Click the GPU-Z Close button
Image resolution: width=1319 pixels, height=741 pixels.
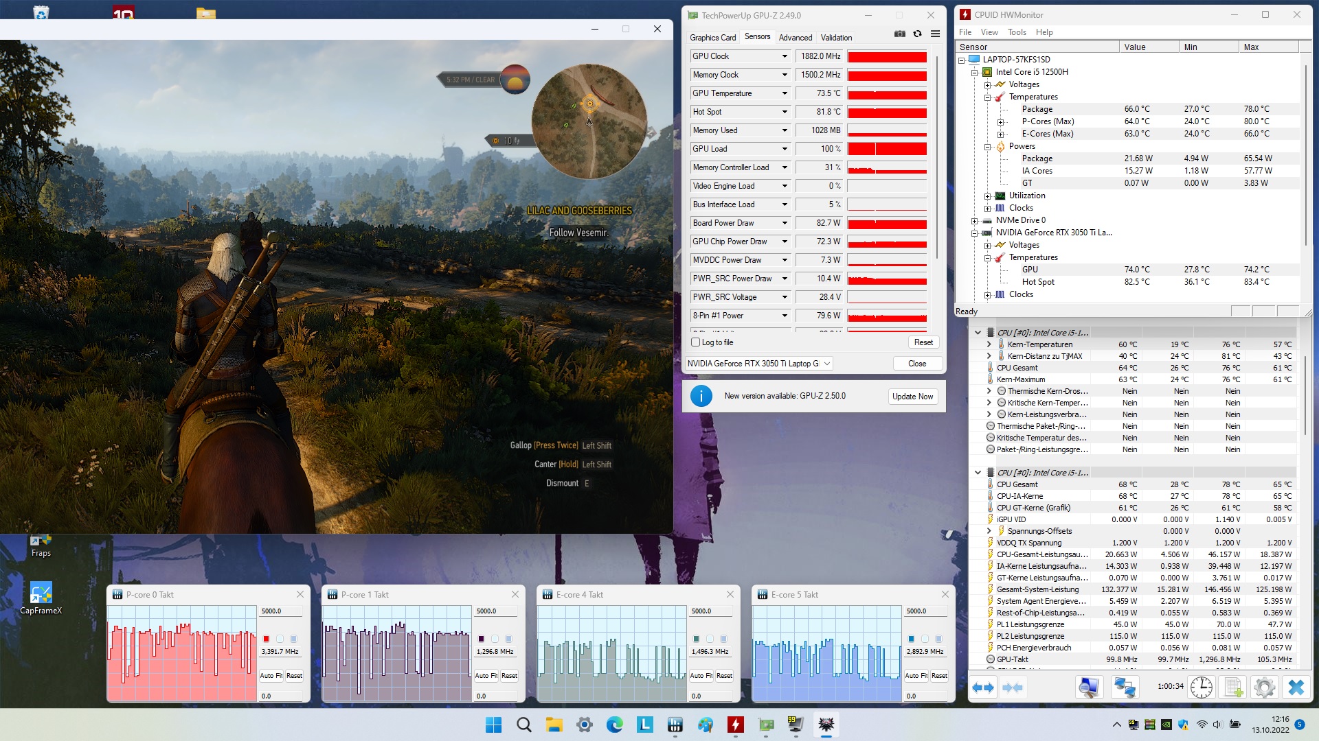[x=917, y=364]
